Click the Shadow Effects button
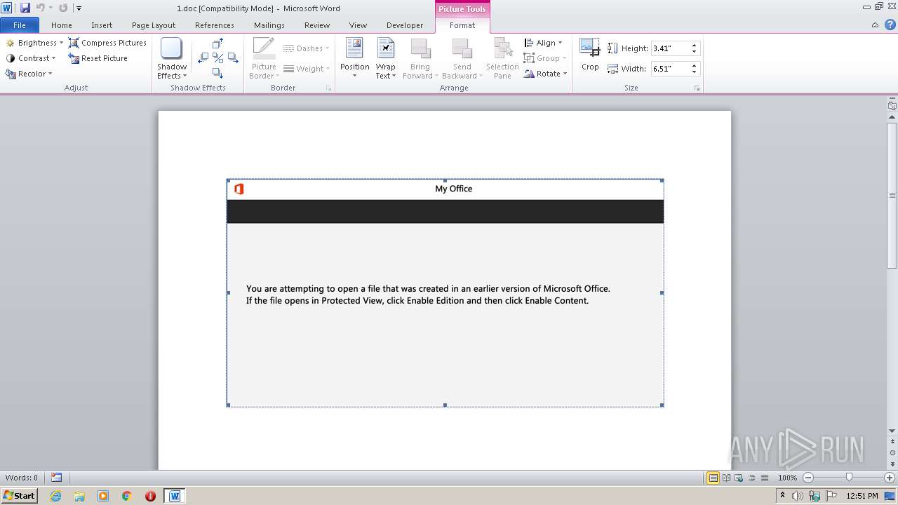The height and width of the screenshot is (505, 898). click(x=172, y=58)
